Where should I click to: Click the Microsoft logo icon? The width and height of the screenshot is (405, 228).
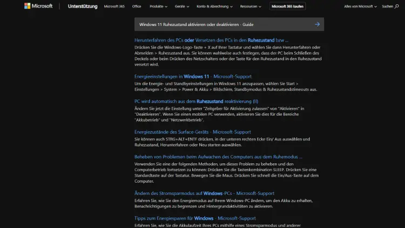pos(27,6)
